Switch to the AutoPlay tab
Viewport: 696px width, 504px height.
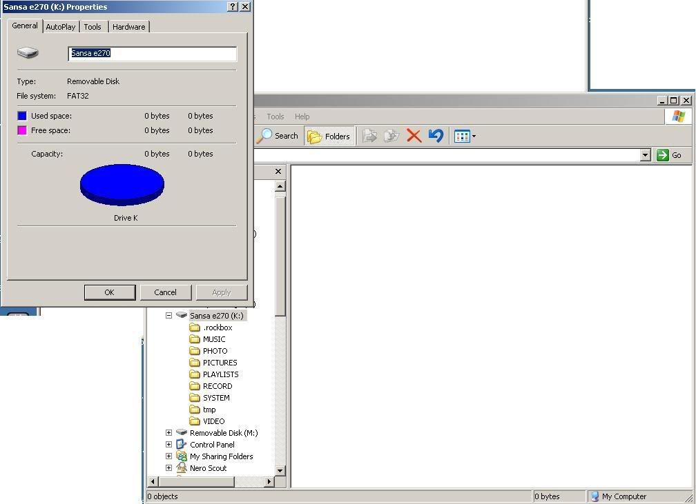pyautogui.click(x=61, y=27)
